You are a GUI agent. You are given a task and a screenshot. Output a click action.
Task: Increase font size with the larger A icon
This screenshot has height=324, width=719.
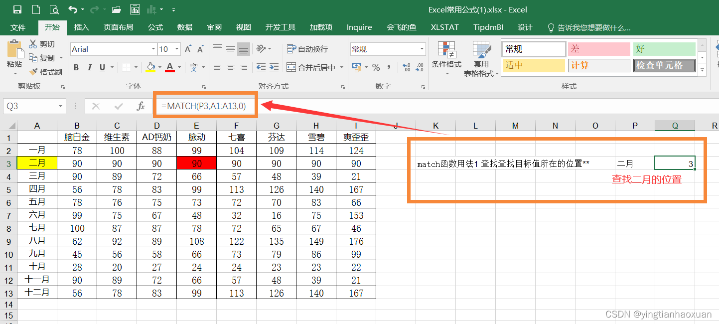(188, 49)
